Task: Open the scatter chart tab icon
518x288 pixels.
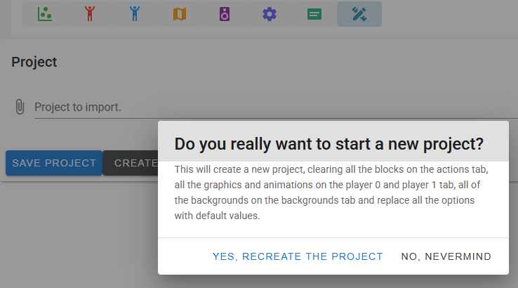Action: pos(45,13)
